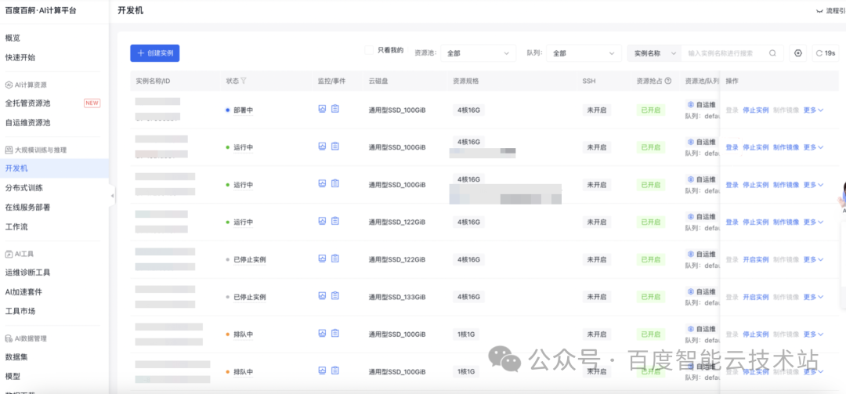Open 工作流 in the sidebar

click(16, 226)
